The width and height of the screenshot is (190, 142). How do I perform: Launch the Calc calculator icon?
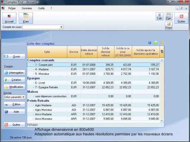[160, 16]
